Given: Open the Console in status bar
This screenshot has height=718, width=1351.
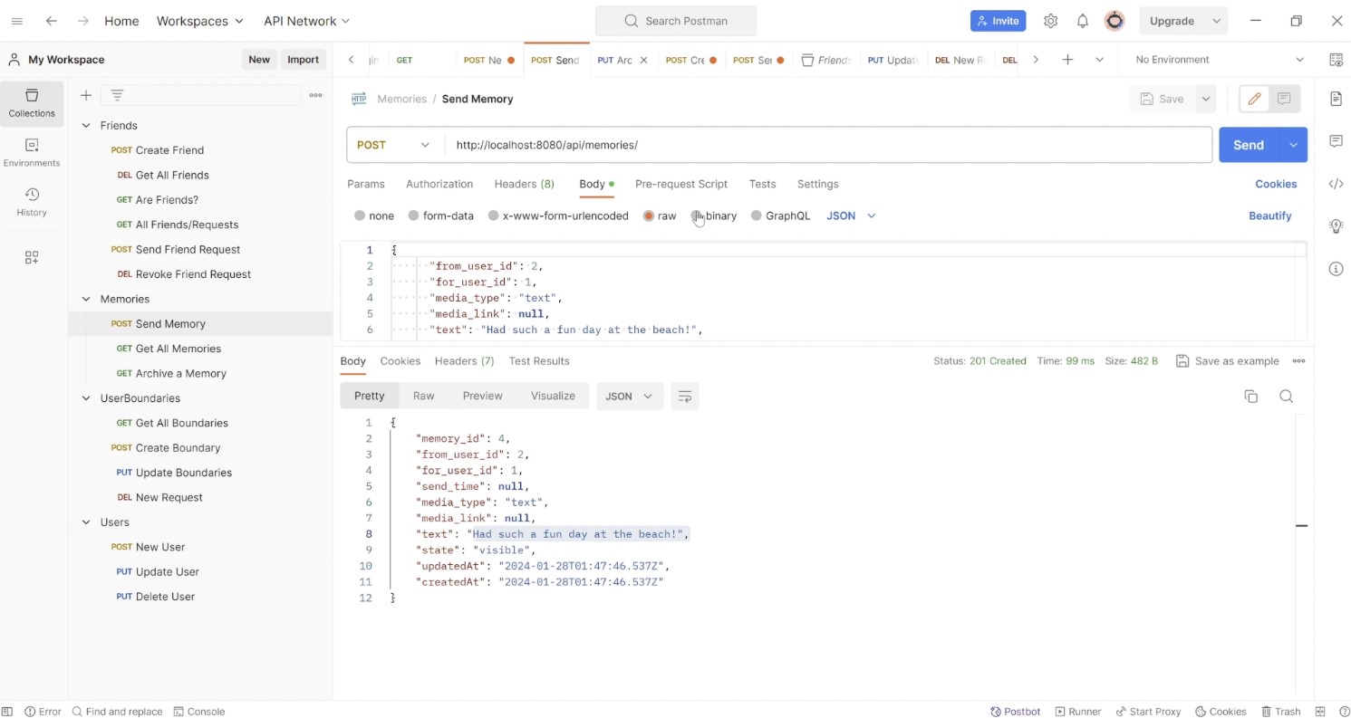Looking at the screenshot, I should [199, 712].
